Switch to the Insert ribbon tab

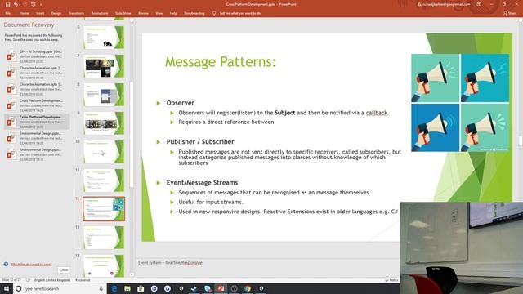(40, 13)
